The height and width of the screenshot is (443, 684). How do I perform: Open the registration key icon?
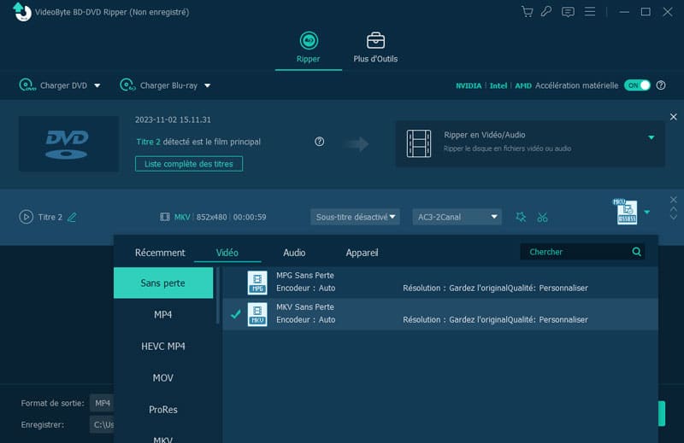(547, 12)
